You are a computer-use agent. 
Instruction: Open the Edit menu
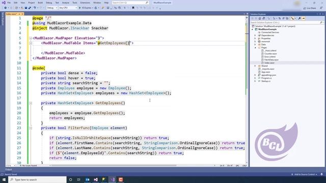point(16,3)
